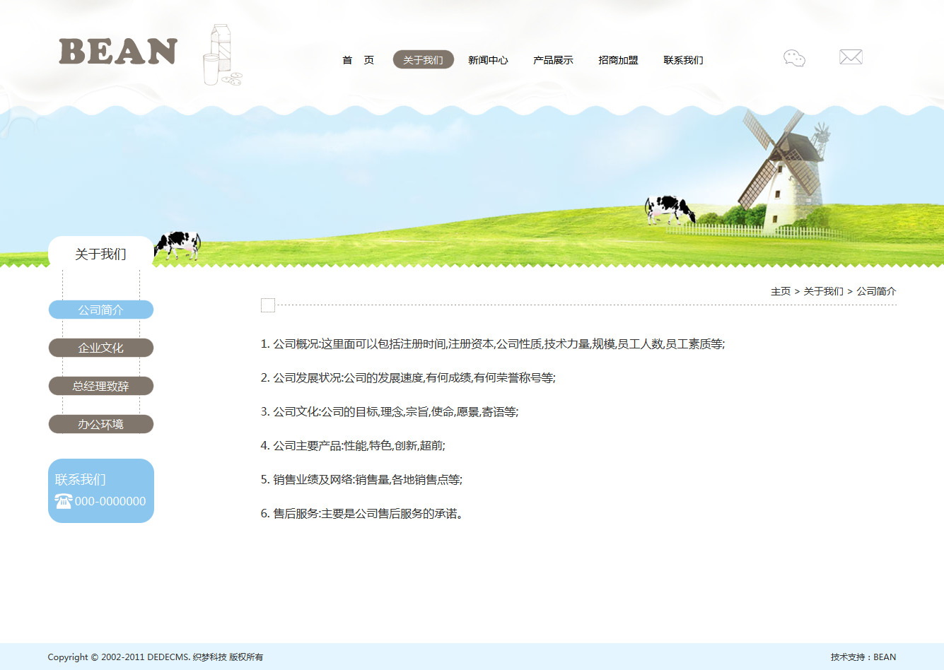Screen dimensions: 944x670
Task: Click 主页 in the breadcrumb
Action: [781, 291]
